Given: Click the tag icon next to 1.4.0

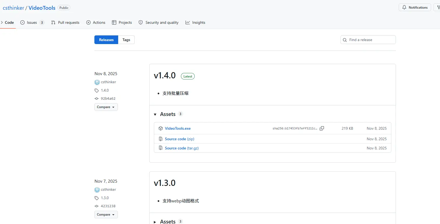Looking at the screenshot, I should click(97, 91).
